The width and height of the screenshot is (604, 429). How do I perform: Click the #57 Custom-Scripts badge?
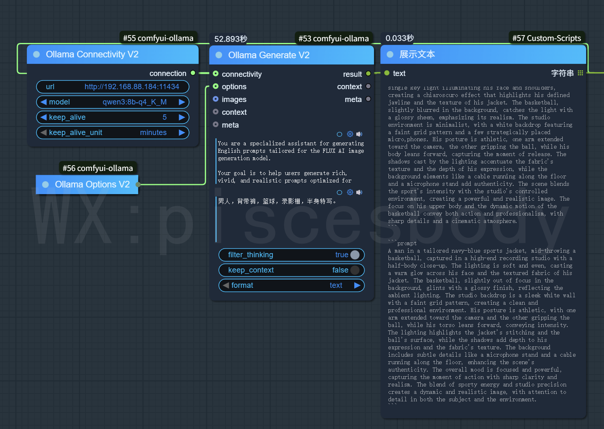(x=546, y=38)
